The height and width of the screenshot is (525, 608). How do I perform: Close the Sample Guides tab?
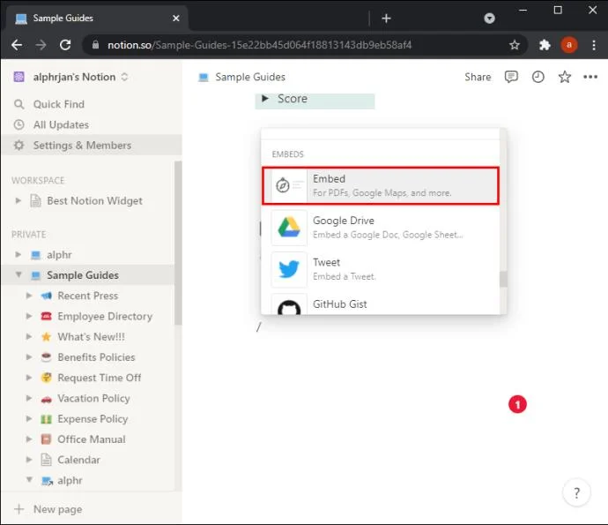pos(175,19)
